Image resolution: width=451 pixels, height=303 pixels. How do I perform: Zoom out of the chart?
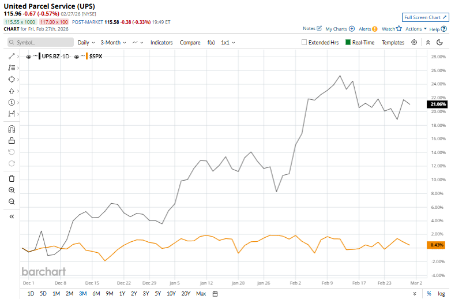point(12,201)
